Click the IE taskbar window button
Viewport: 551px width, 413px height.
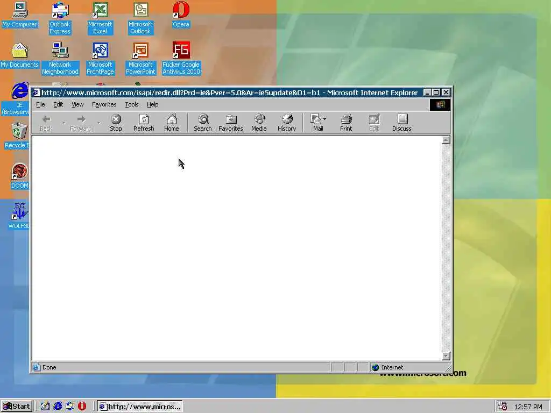click(140, 407)
